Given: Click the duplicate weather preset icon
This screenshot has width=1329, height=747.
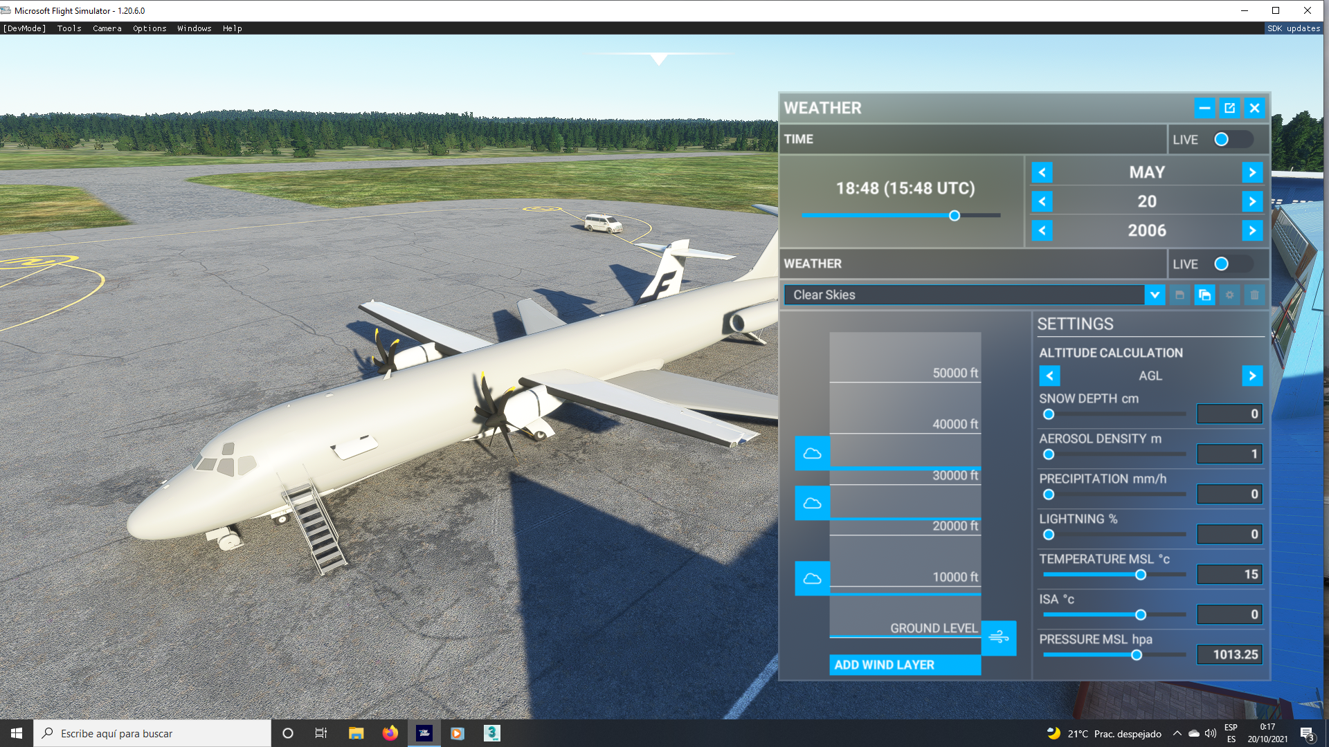Looking at the screenshot, I should (1204, 295).
